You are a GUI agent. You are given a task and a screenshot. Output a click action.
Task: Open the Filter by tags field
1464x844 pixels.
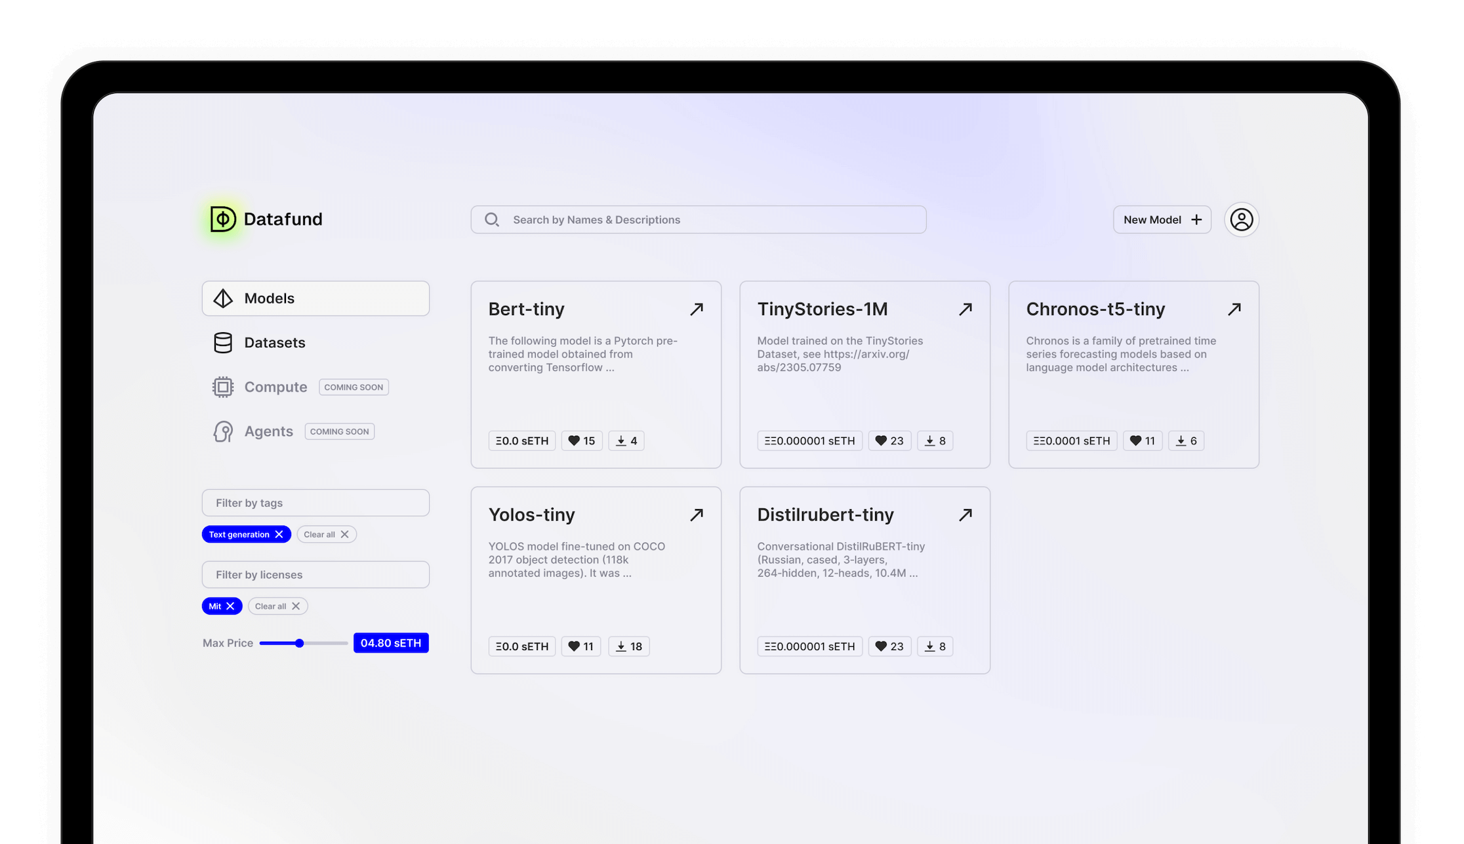(315, 503)
